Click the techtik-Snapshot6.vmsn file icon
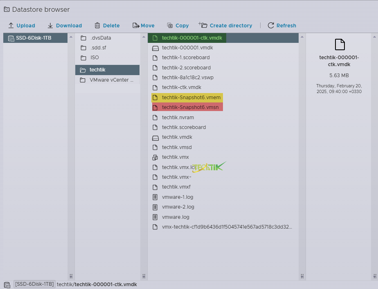378x289 pixels. point(155,108)
